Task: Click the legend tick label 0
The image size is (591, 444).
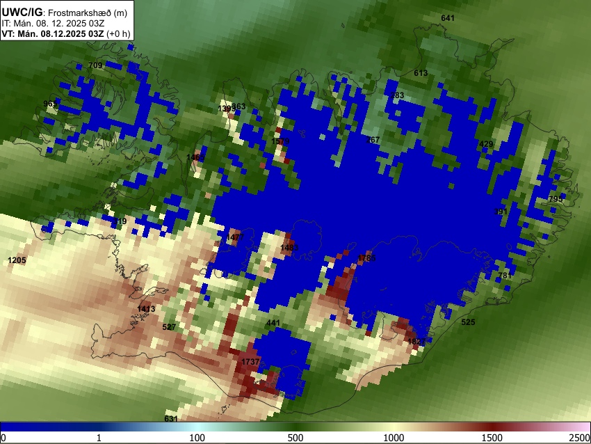Action: click(x=3, y=438)
